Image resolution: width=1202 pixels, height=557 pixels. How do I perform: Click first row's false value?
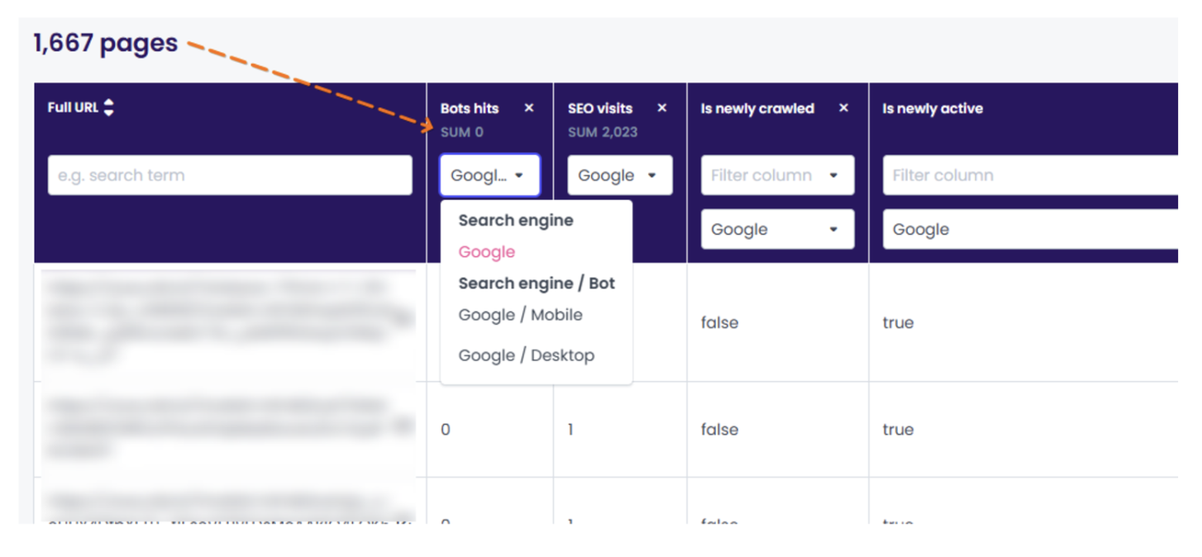pyautogui.click(x=720, y=323)
